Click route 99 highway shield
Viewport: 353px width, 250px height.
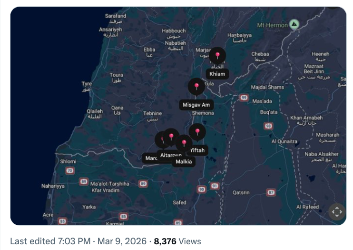244,97
